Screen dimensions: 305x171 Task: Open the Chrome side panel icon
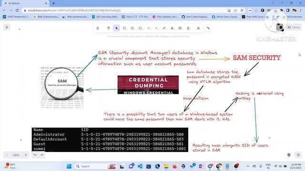coord(288,10)
